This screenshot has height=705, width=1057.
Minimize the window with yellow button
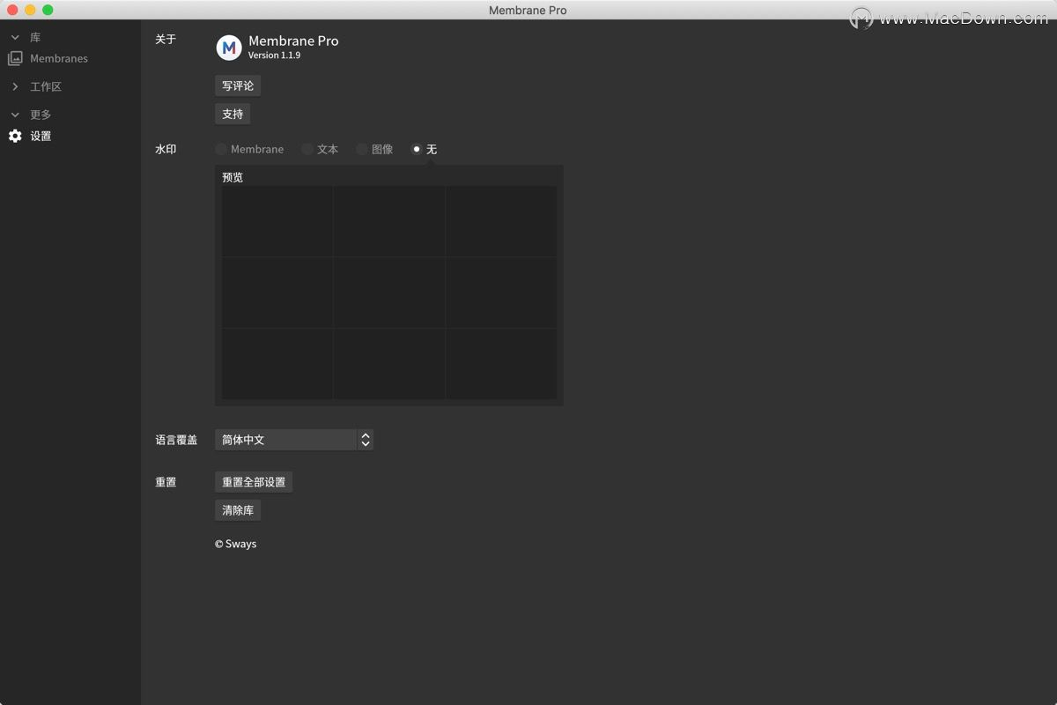[30, 10]
